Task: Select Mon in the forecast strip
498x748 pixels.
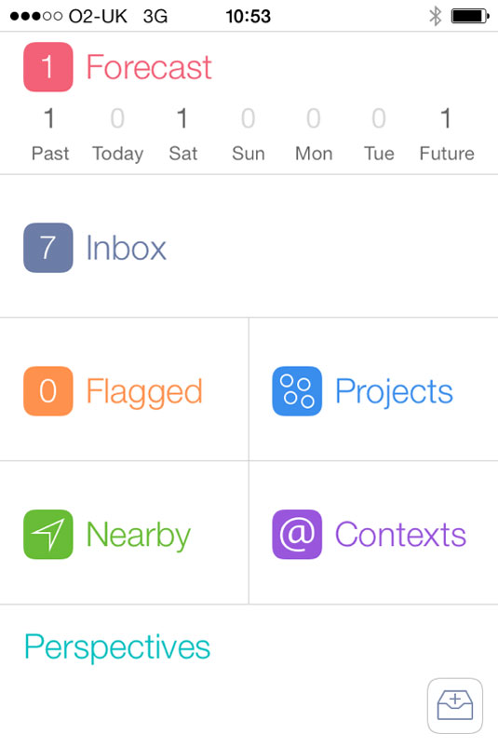Action: pyautogui.click(x=314, y=134)
